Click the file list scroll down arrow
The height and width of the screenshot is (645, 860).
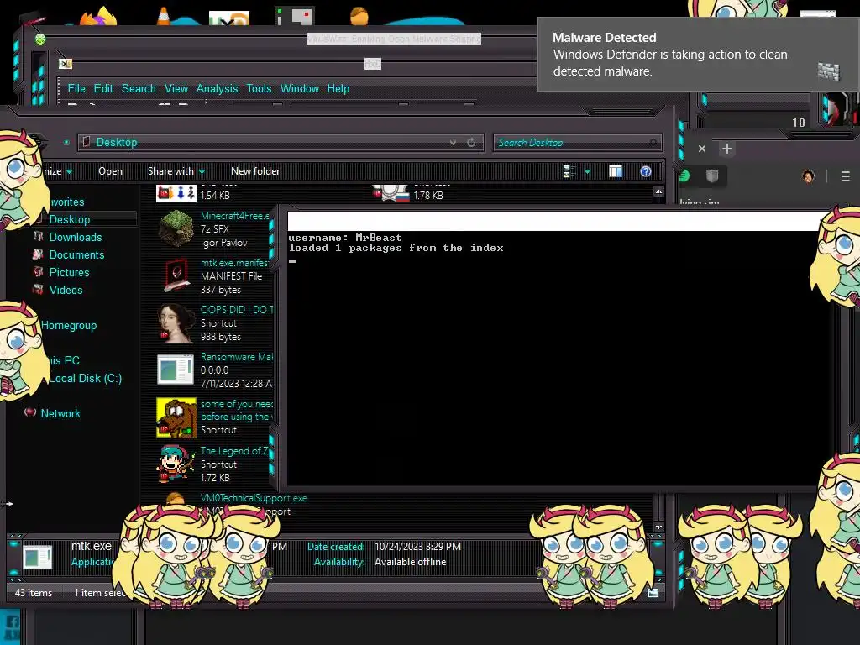(x=658, y=527)
